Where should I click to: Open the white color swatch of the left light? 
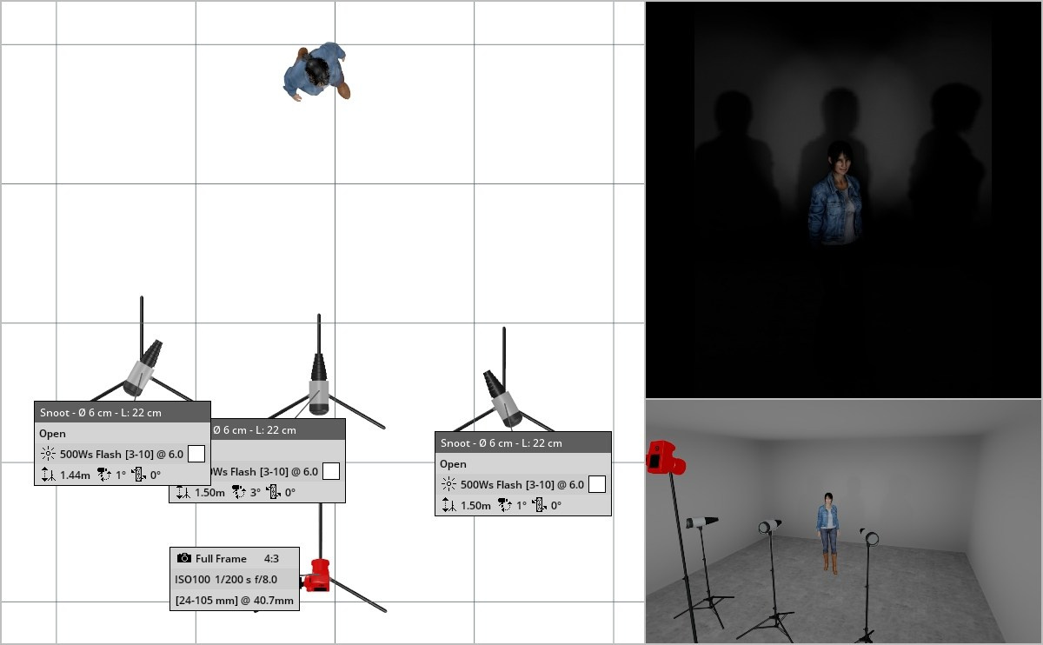pyautogui.click(x=196, y=453)
